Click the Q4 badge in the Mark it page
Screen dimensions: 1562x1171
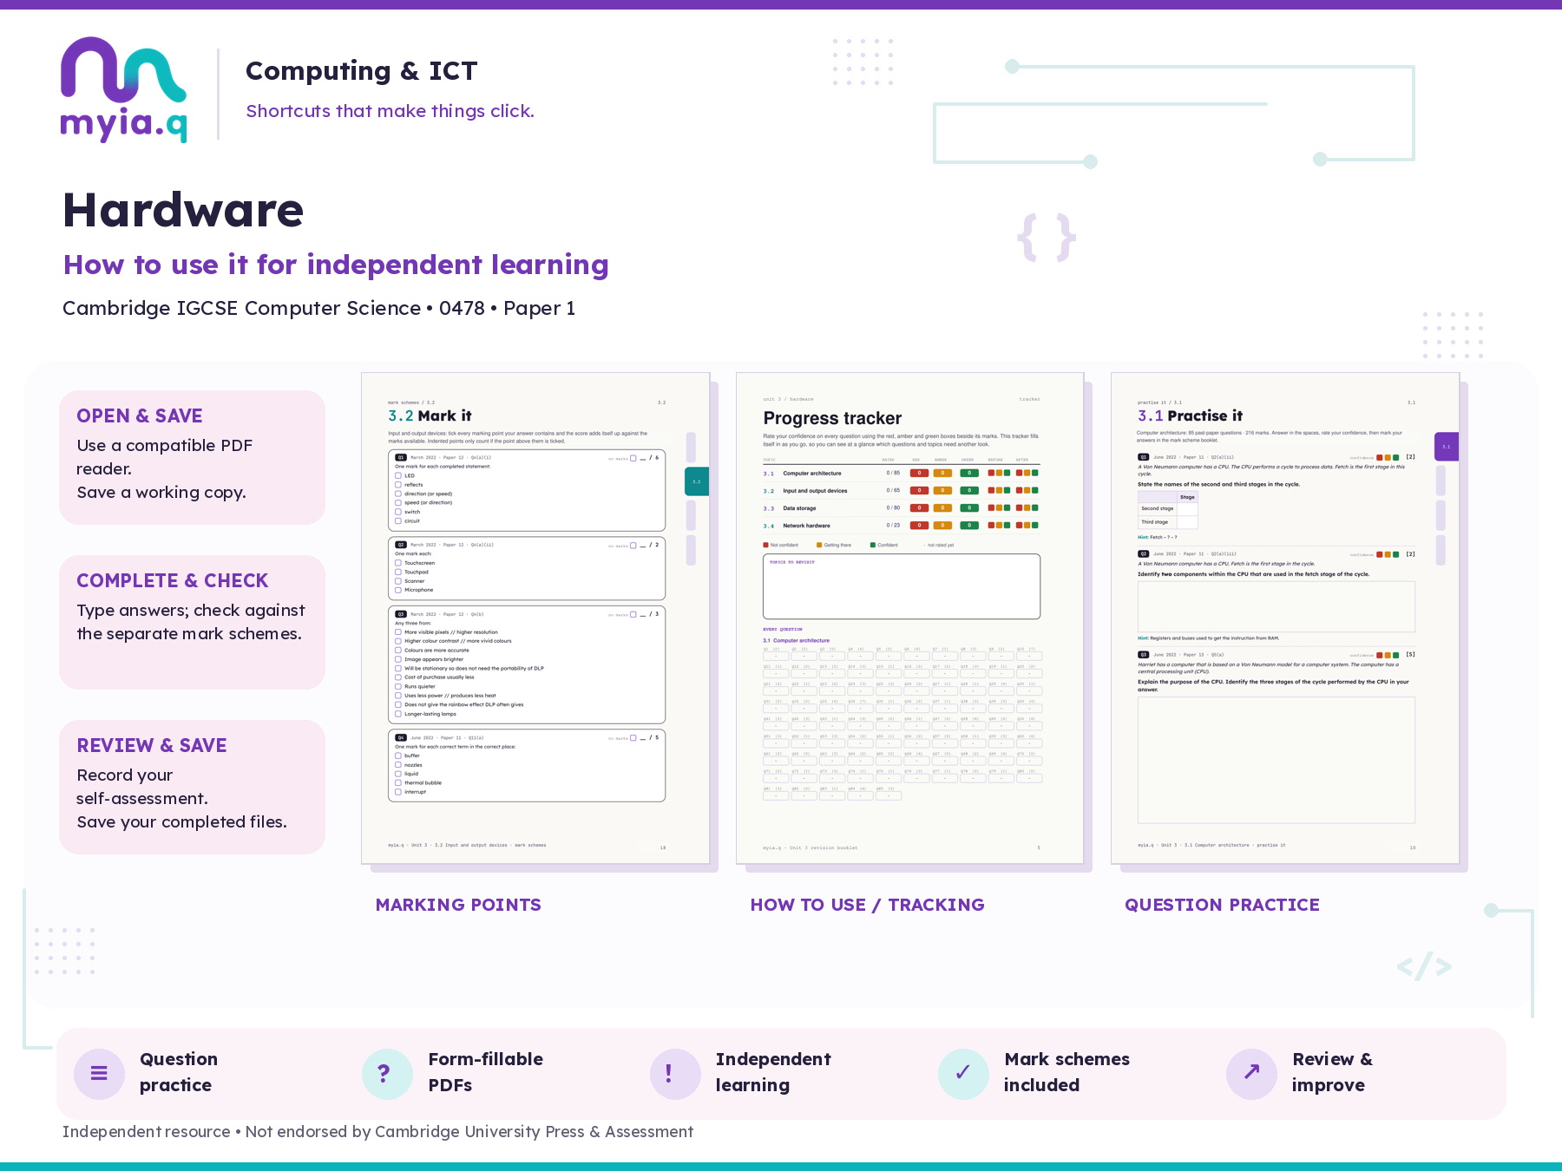click(401, 737)
